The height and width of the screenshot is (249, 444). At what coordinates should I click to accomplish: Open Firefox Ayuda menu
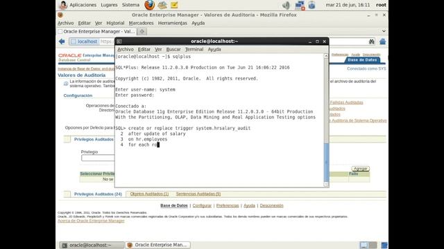click(198, 23)
